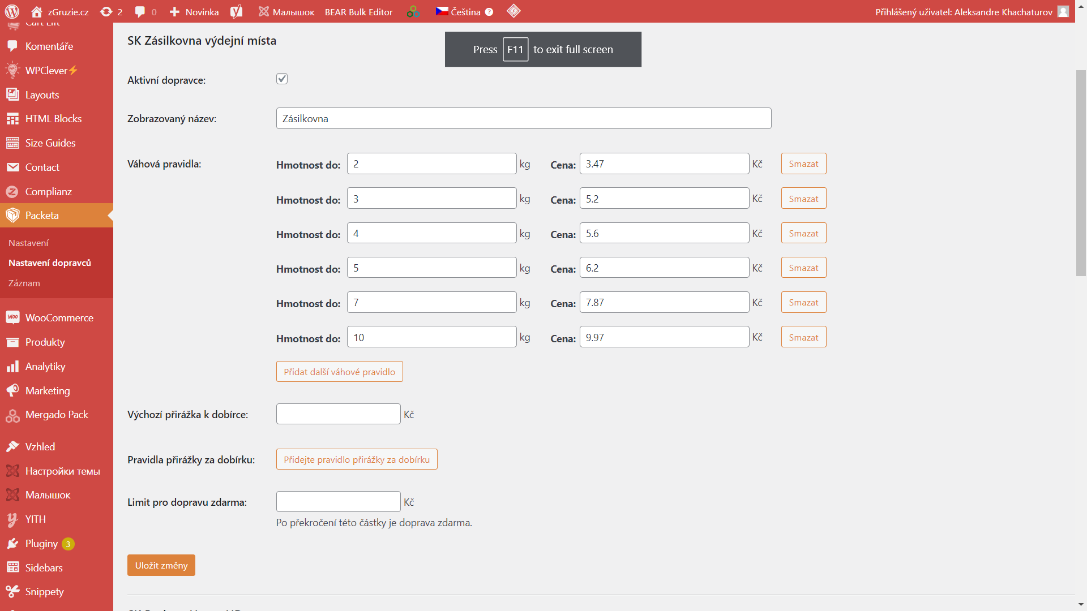Screen dimensions: 1087x611
Task: Click the HTML Blocks sidebar icon
Action: coord(12,119)
